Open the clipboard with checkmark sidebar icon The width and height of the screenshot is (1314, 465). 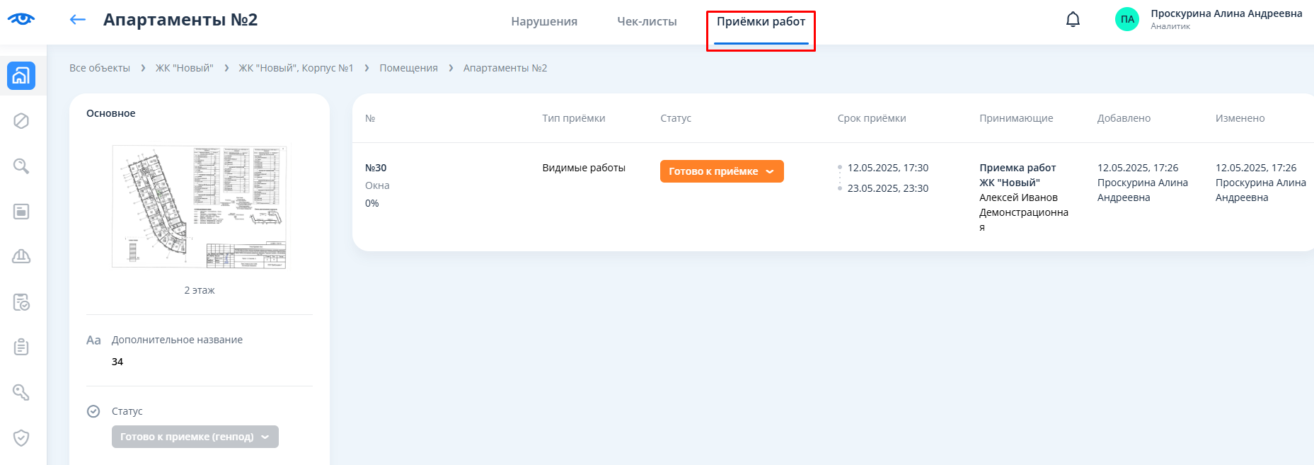pos(21,302)
